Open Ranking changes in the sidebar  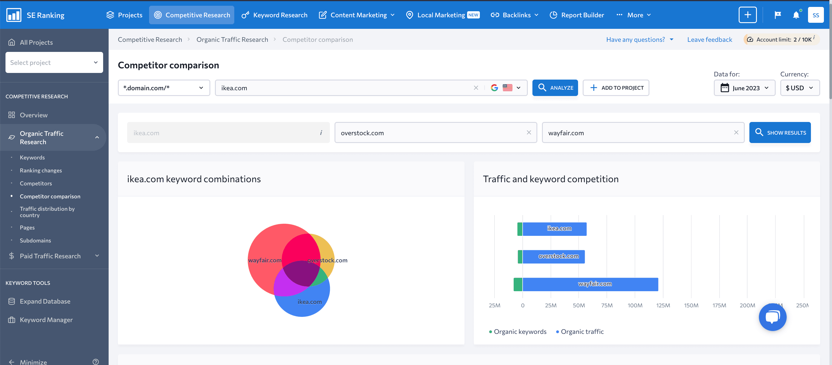coord(41,170)
